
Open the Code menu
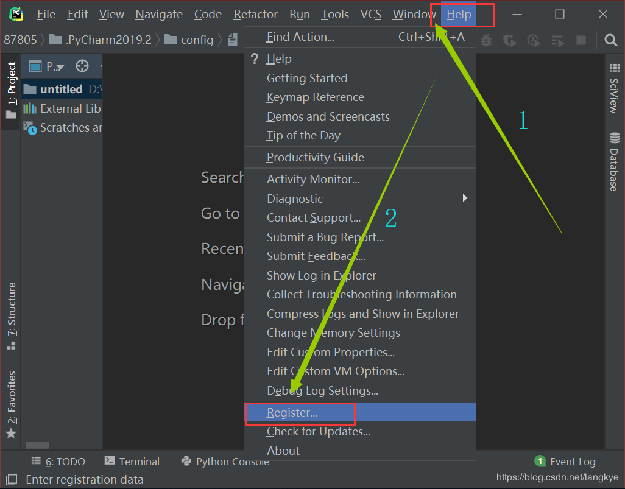[208, 15]
